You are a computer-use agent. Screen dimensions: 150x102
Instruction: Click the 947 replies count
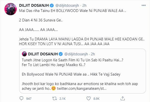coord(29,99)
